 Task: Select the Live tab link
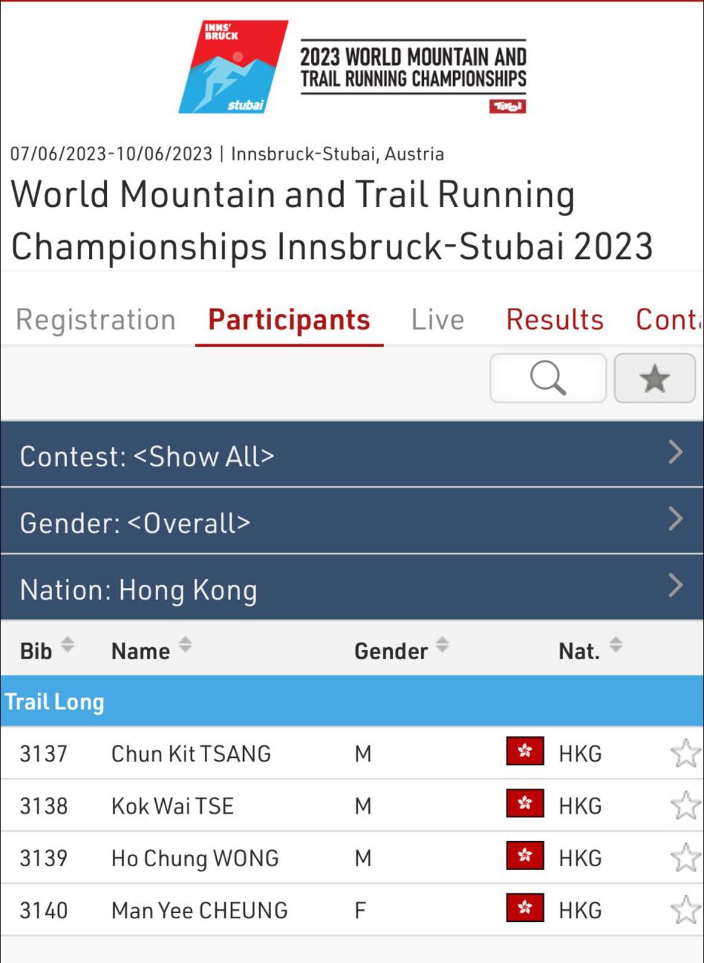tap(438, 320)
